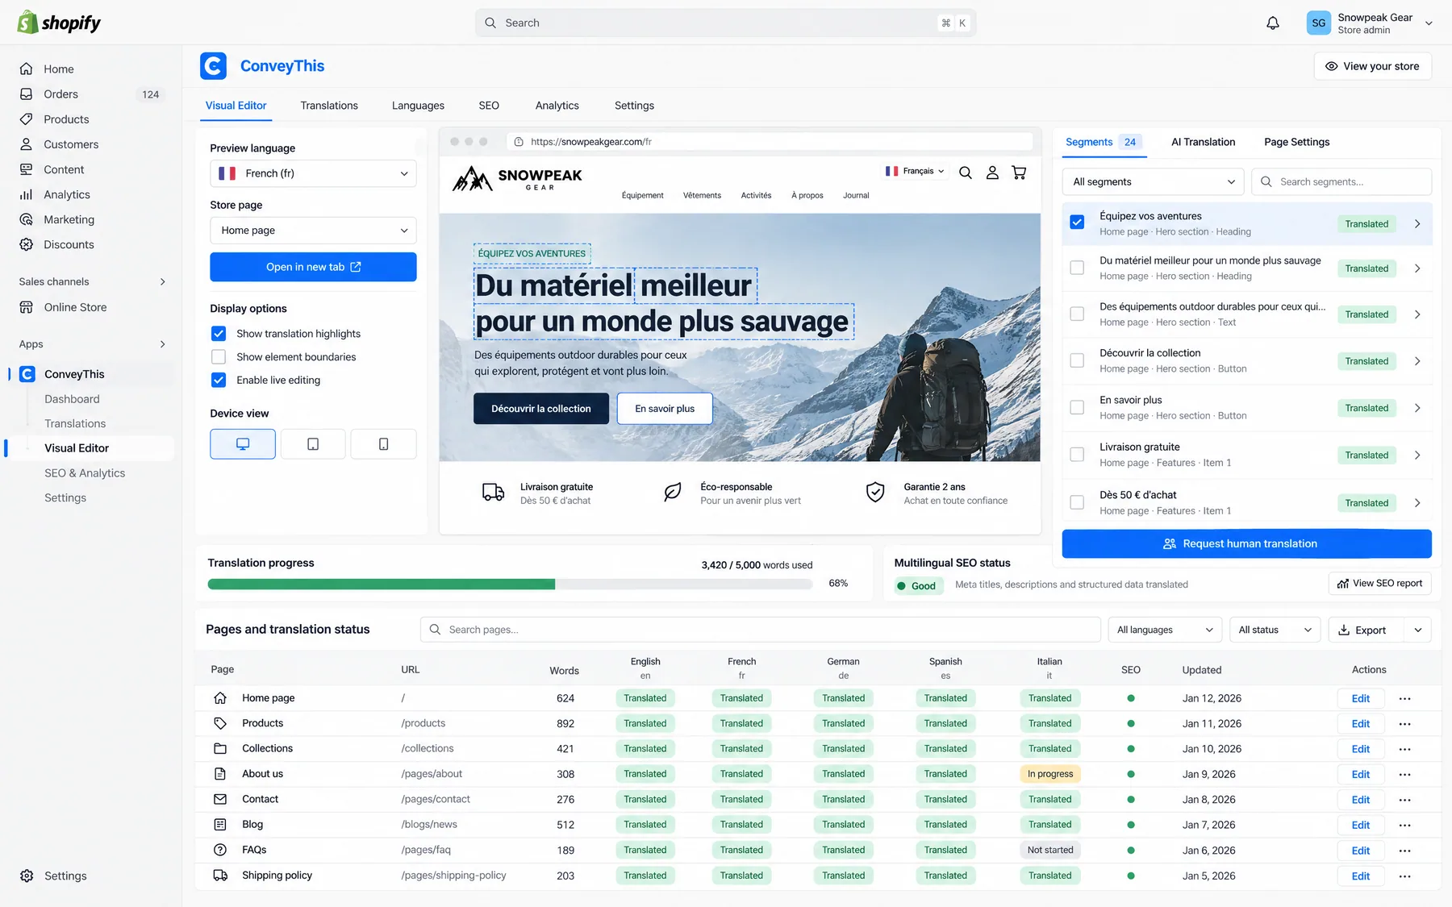Viewport: 1452px width, 907px height.
Task: Open the cart icon in store preview
Action: (1019, 173)
